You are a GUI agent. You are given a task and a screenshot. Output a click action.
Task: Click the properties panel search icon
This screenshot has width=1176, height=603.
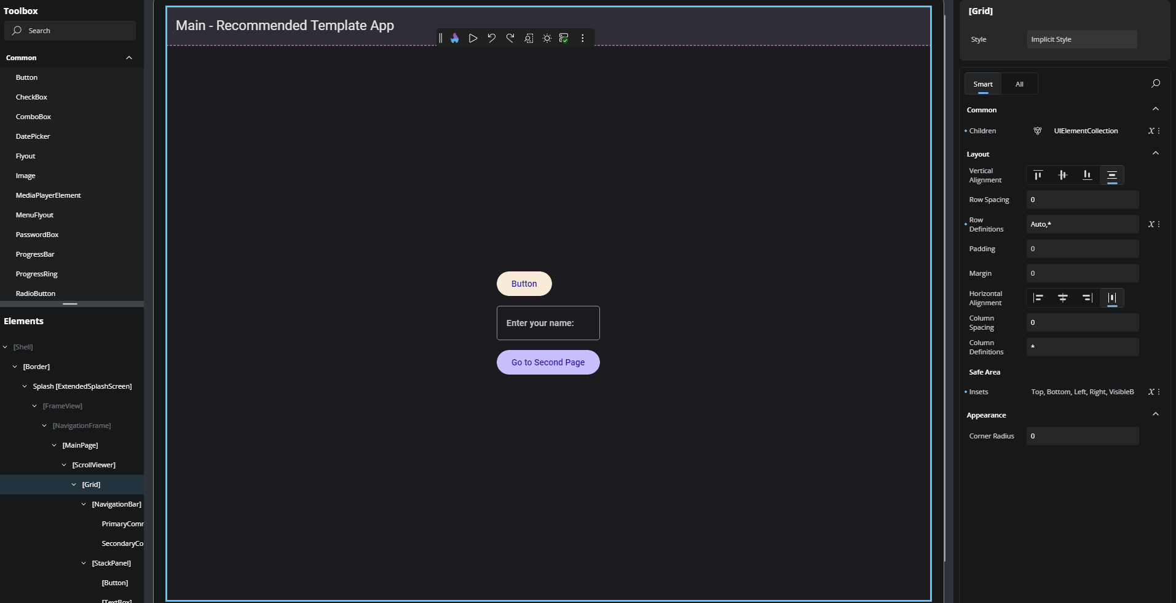click(x=1155, y=84)
